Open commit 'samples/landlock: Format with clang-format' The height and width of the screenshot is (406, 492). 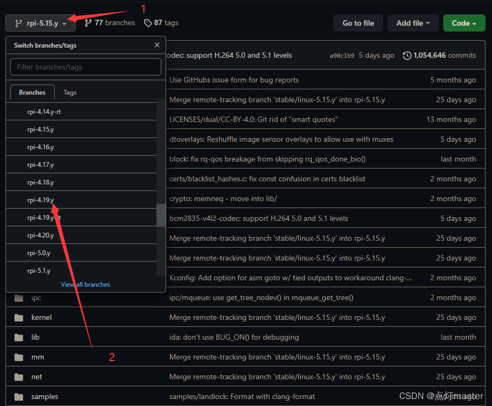242,396
